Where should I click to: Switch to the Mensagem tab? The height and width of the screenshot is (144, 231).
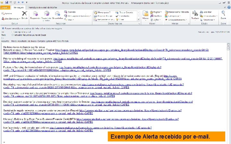(x=18, y=7)
